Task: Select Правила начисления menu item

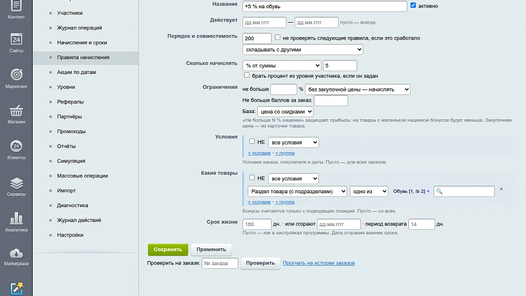Action: point(83,58)
